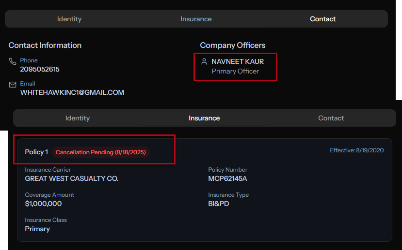402x250 pixels.
Task: Click the Policy 1 title
Action: (36, 152)
